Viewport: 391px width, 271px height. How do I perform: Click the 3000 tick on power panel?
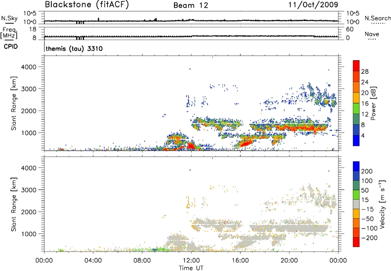pyautogui.click(x=29, y=89)
